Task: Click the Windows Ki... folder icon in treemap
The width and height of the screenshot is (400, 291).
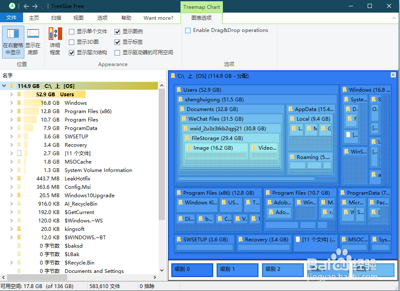Action: click(x=180, y=202)
